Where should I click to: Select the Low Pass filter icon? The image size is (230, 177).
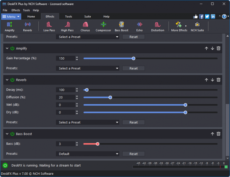(49, 26)
